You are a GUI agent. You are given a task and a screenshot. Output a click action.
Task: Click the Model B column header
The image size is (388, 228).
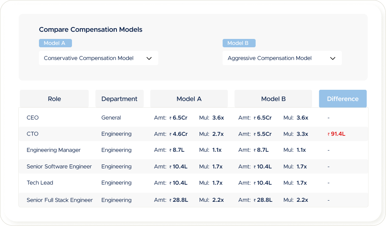273,99
